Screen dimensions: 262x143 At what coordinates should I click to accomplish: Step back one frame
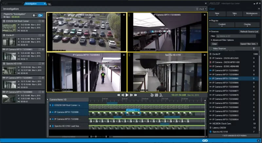[123, 95]
